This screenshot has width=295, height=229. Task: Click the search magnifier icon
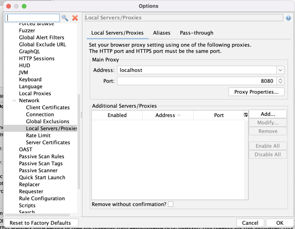65,18
